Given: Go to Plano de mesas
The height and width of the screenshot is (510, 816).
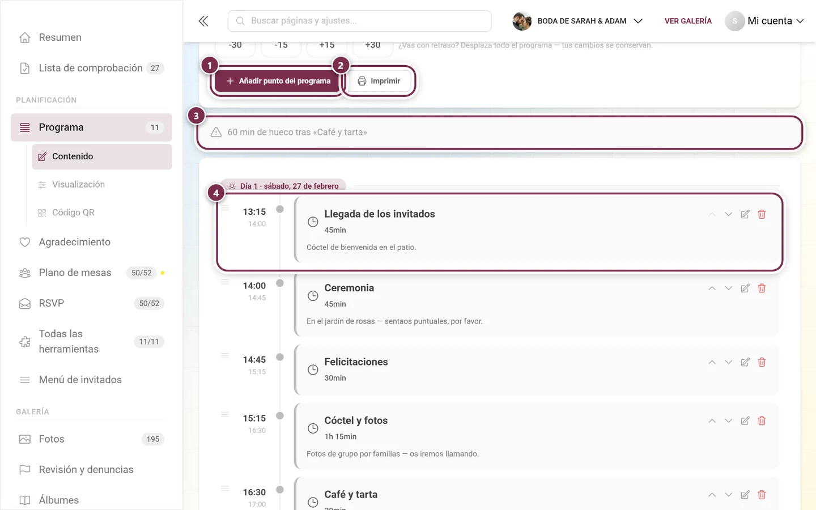Looking at the screenshot, I should point(91,273).
